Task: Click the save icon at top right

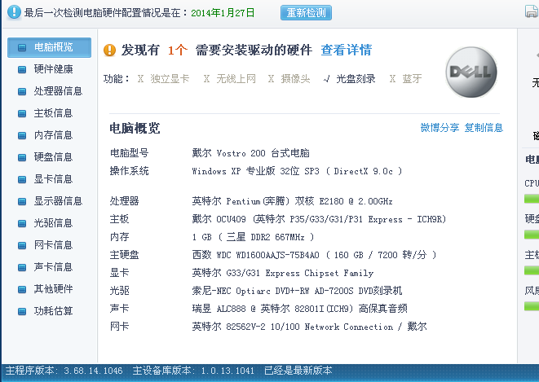Action: pyautogui.click(x=532, y=11)
